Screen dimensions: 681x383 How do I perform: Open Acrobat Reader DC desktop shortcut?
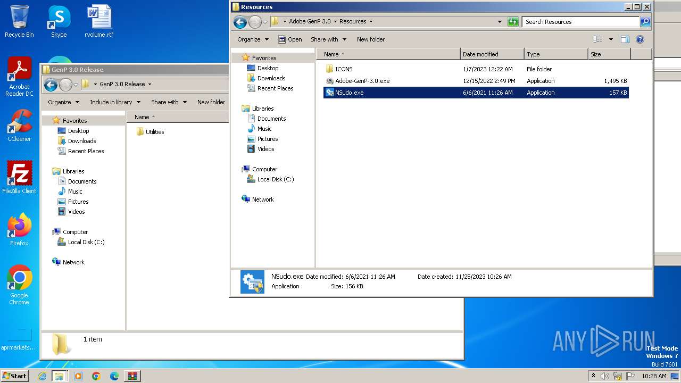(19, 77)
